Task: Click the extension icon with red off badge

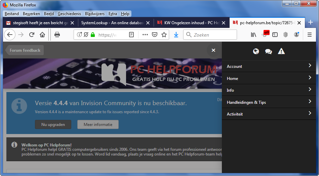Action: (x=265, y=34)
